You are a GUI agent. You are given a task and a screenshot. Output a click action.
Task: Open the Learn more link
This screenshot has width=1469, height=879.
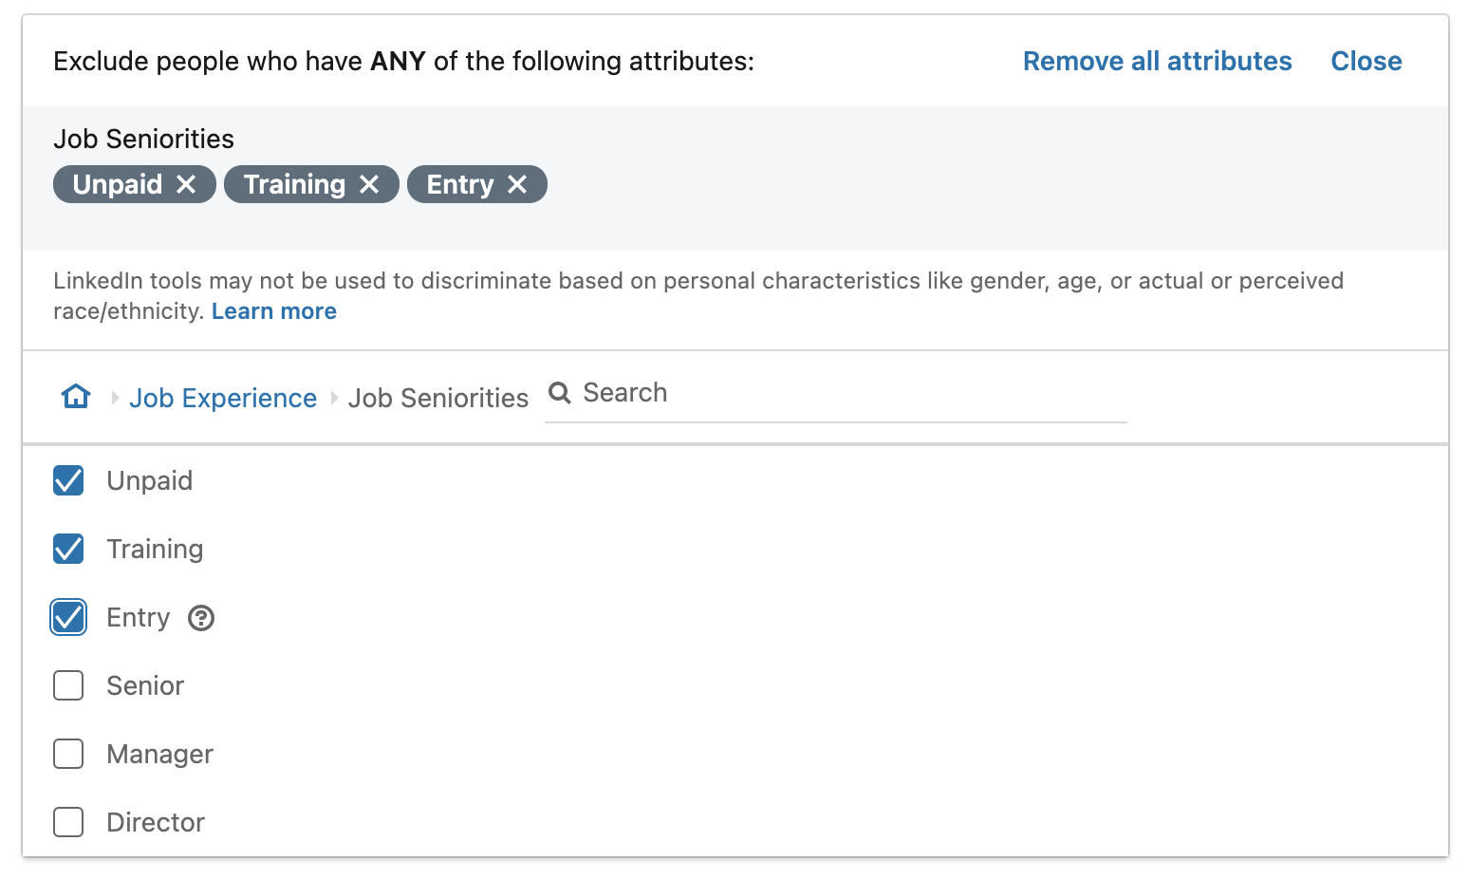pyautogui.click(x=273, y=311)
